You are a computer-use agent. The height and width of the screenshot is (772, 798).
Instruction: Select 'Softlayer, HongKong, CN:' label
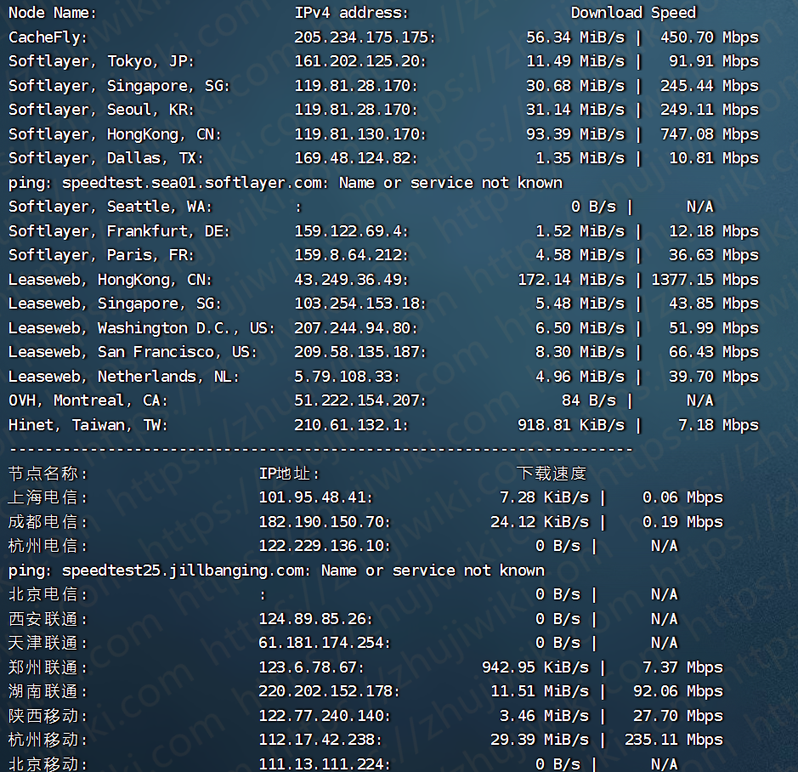coord(115,134)
